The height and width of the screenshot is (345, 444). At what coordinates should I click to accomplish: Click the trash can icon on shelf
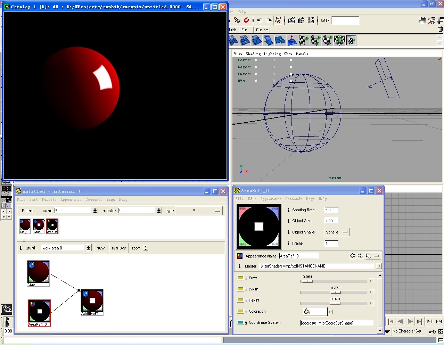[441, 30]
